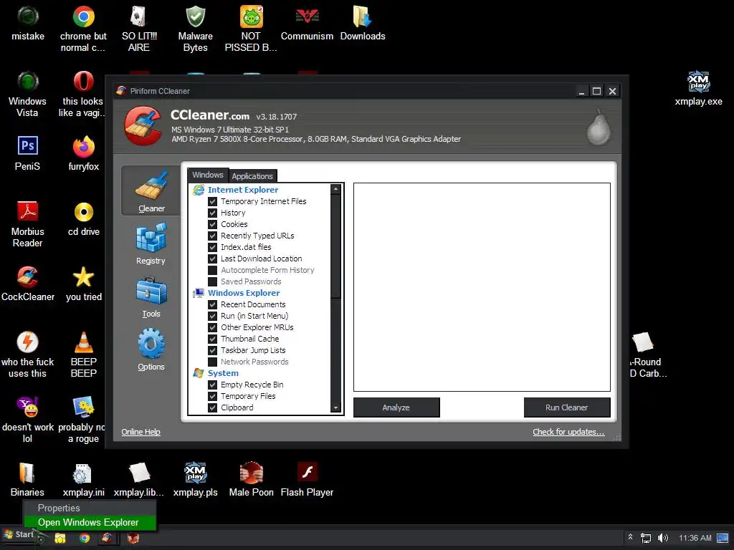Select the Morbius Reader desktop icon
Image resolution: width=734 pixels, height=550 pixels.
pos(28,223)
